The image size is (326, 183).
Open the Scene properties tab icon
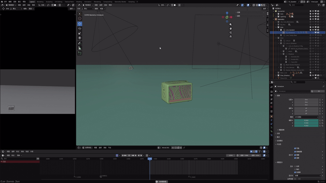(271, 103)
